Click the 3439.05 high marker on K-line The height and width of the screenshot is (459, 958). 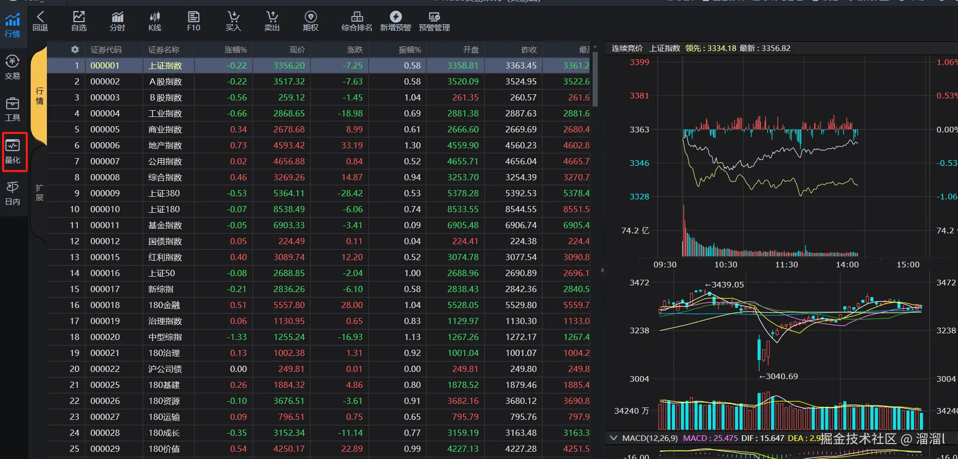(x=725, y=284)
